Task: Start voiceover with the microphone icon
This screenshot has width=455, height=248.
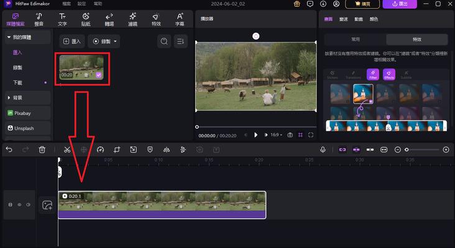Action: (323, 149)
